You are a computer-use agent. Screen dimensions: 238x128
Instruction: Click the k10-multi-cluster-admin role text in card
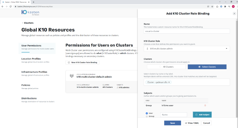[87, 87]
